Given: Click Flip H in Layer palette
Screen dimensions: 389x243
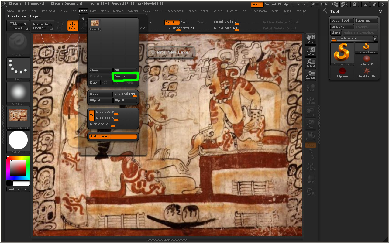Looking at the screenshot, I should pyautogui.click(x=101, y=101).
